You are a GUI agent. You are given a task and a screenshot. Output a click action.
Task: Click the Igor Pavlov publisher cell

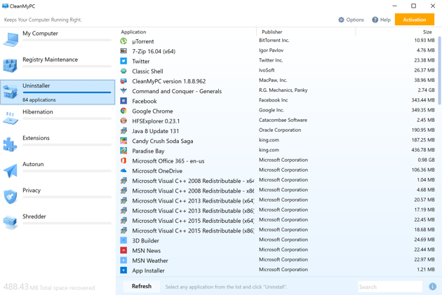click(272, 50)
